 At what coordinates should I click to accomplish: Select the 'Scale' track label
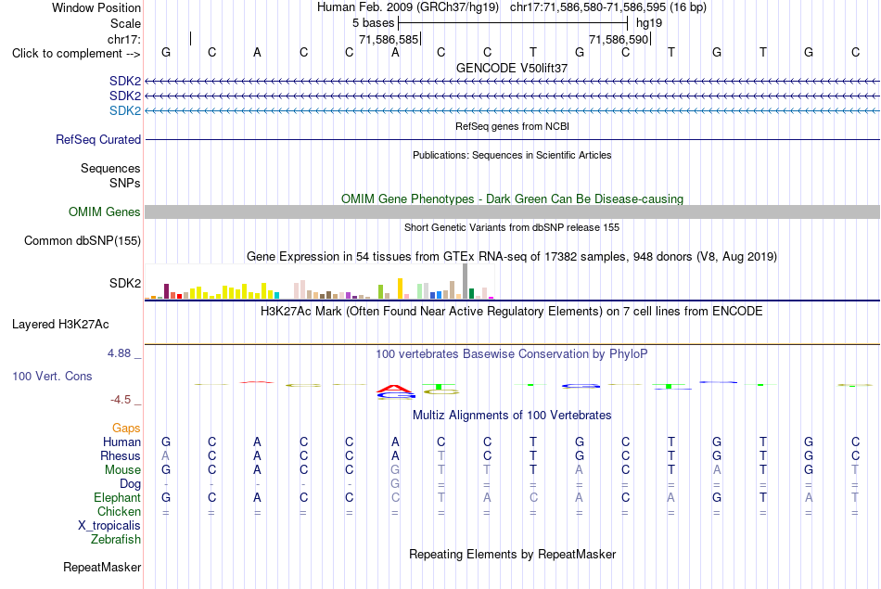(x=125, y=23)
